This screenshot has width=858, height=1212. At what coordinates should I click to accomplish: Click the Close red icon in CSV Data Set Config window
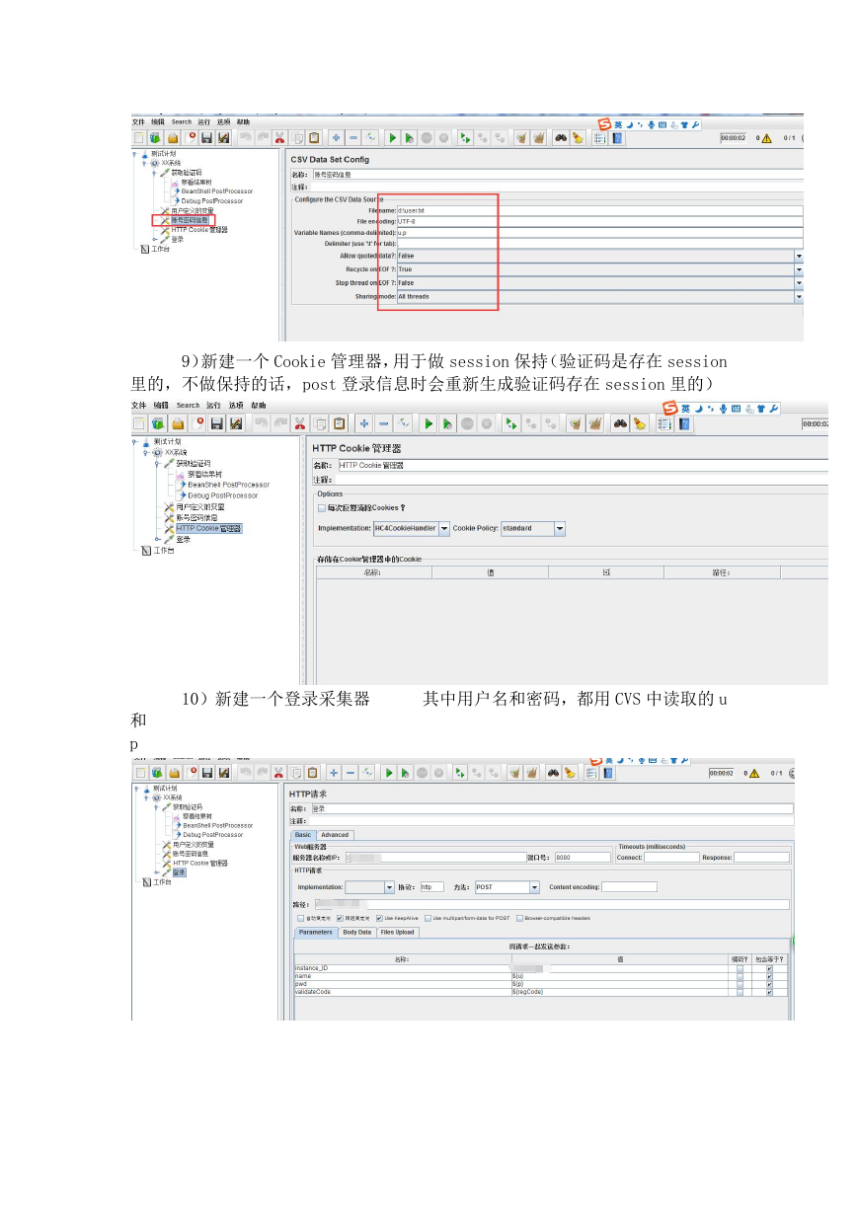coord(192,138)
